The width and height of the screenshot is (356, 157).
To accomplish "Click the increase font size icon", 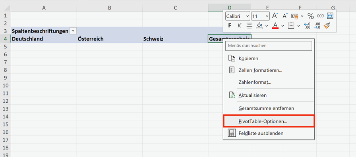I will (x=275, y=16).
